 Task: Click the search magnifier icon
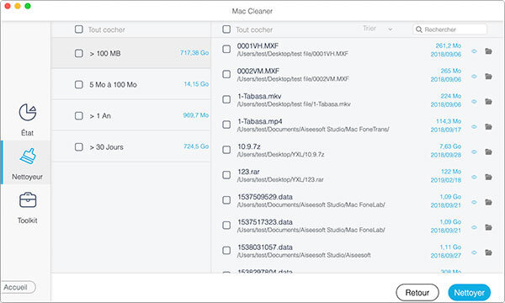click(x=418, y=29)
